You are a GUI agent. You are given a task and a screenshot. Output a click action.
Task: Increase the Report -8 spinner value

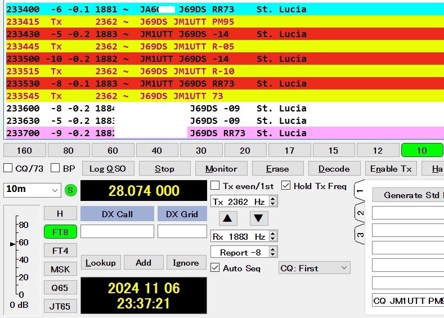pyautogui.click(x=273, y=249)
